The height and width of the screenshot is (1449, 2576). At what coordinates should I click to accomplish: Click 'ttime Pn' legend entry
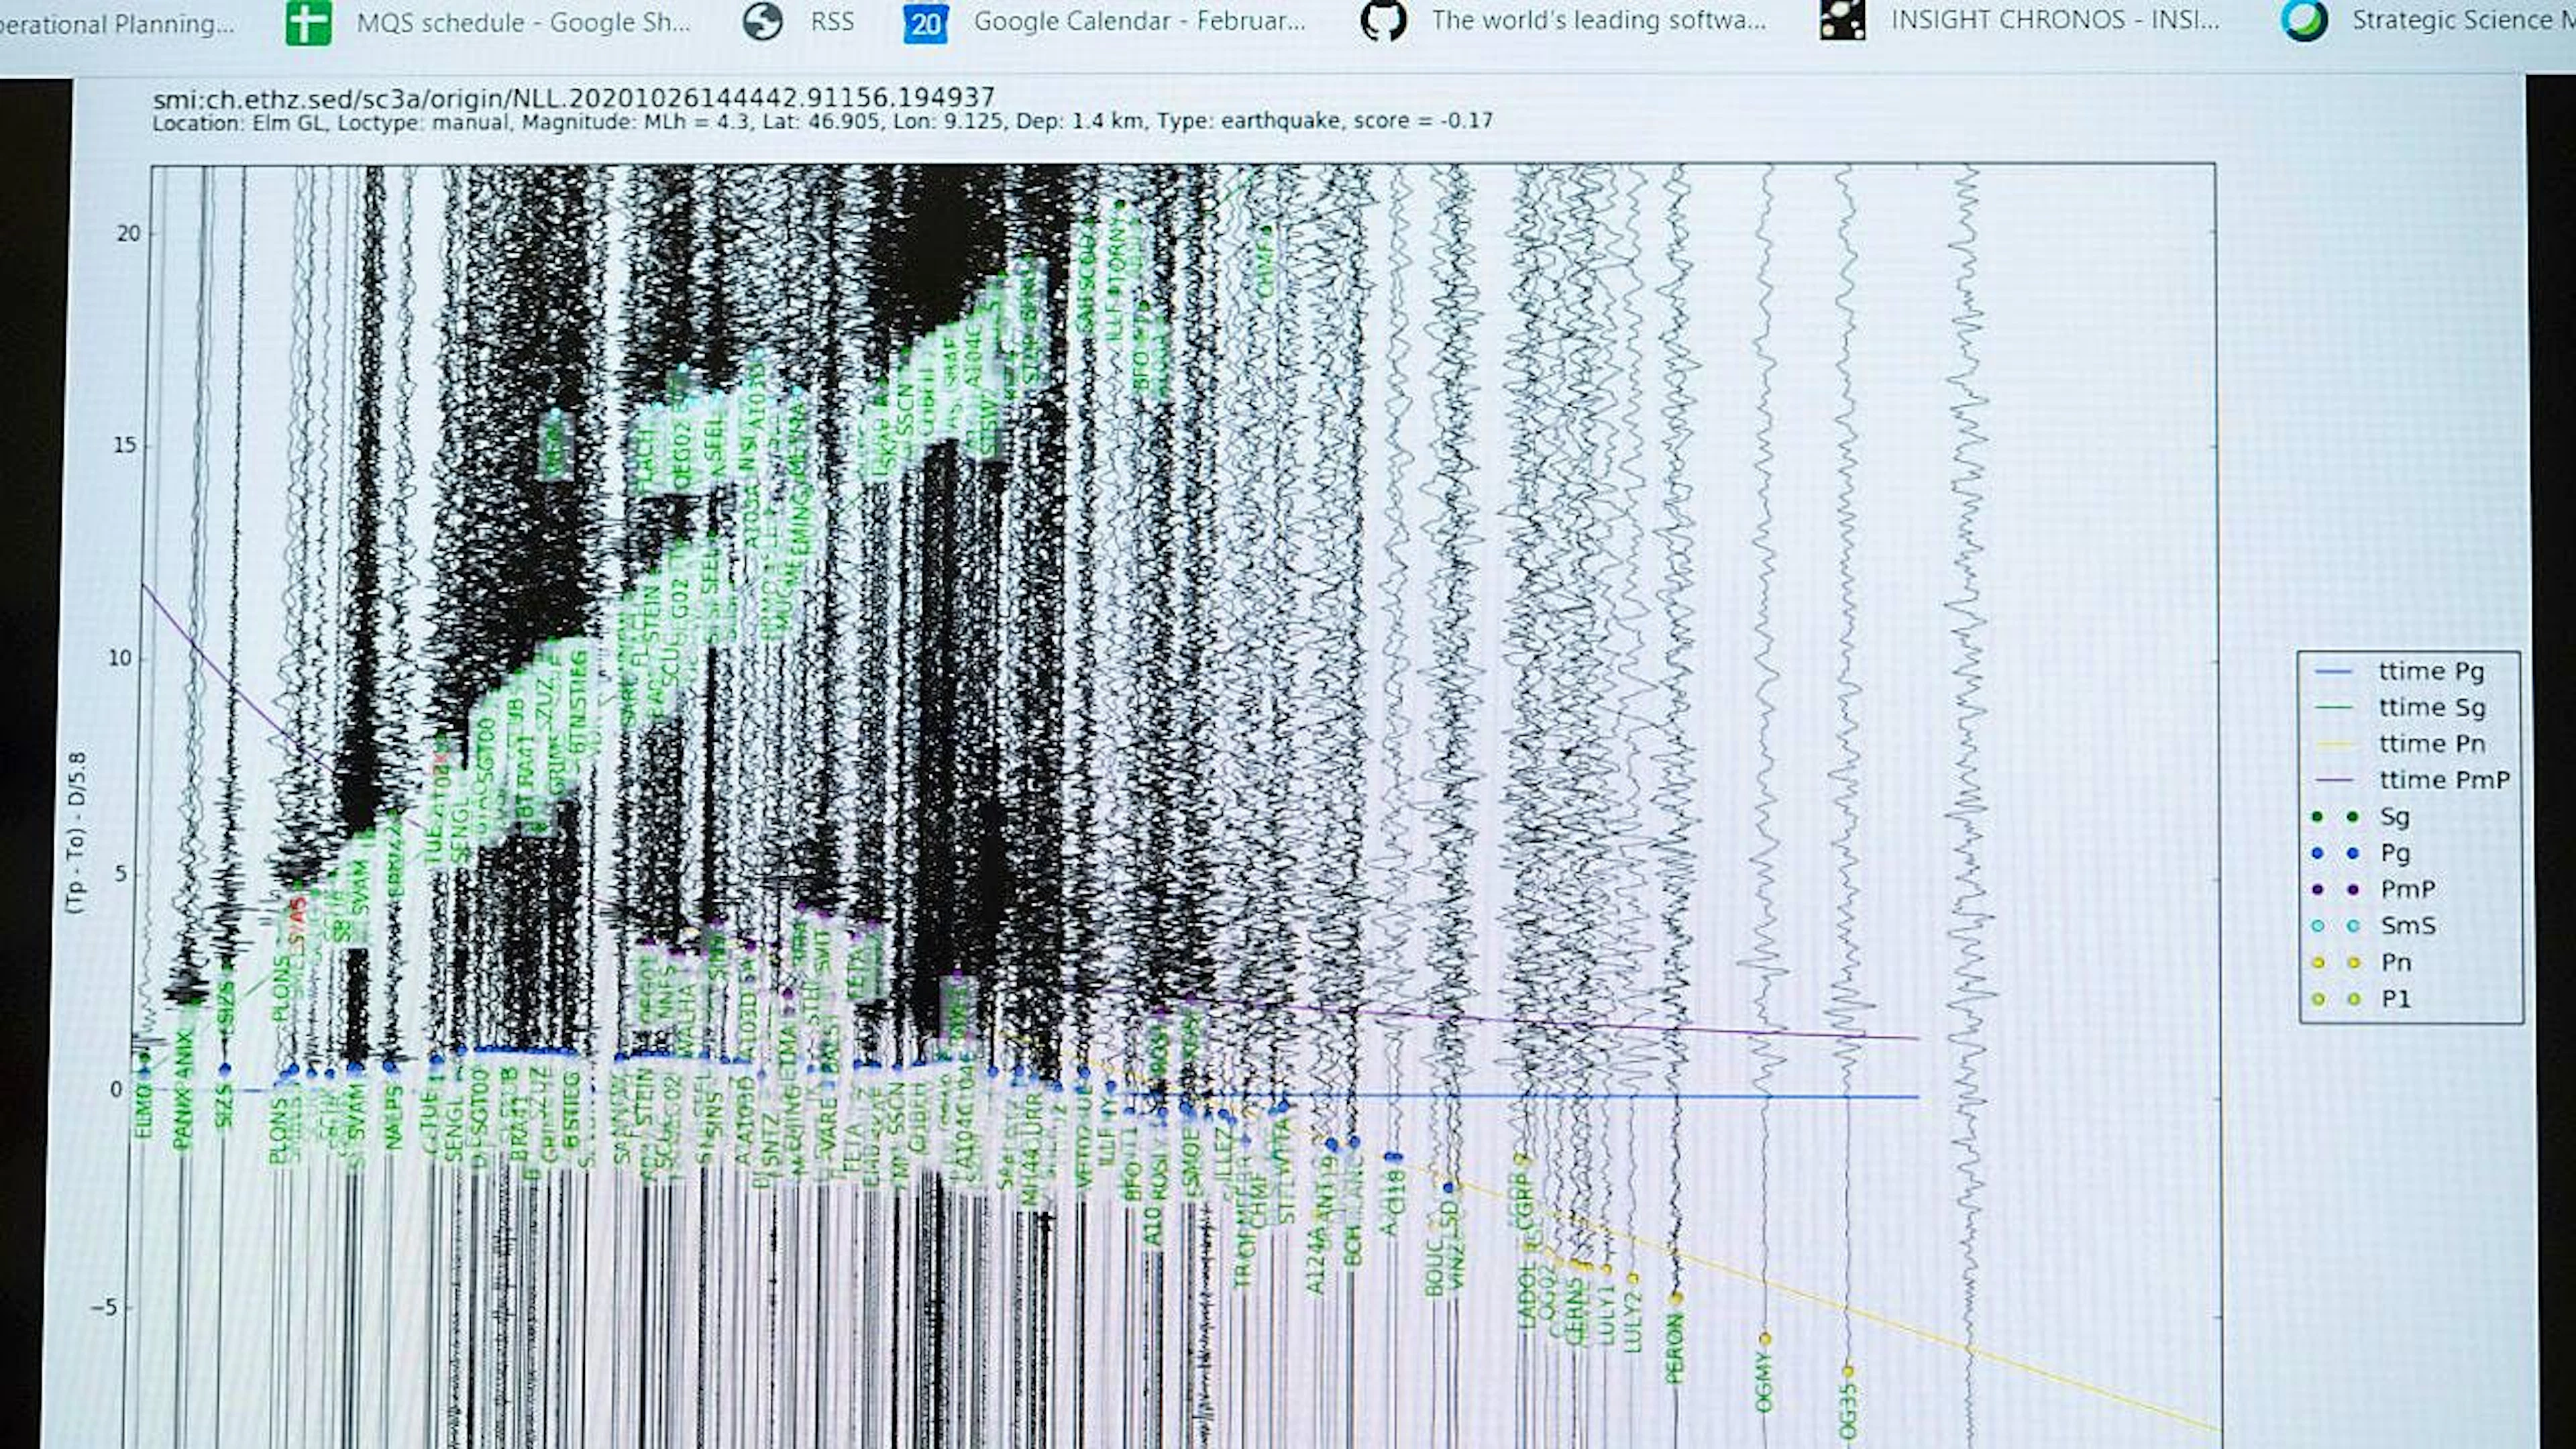[2412, 744]
